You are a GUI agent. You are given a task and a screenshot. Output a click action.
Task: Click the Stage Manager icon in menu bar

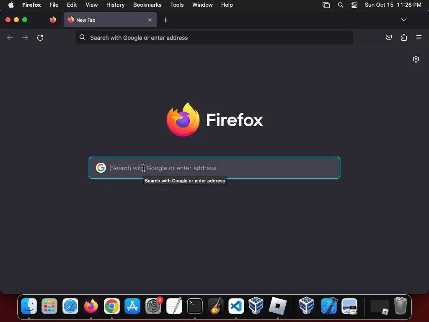[326, 5]
